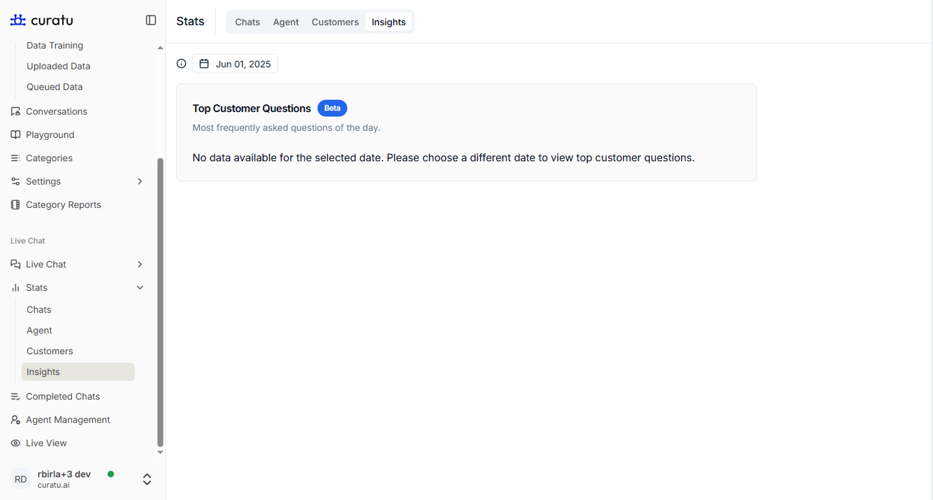Open Category Reports in the sidebar
The height and width of the screenshot is (500, 933).
(x=63, y=205)
